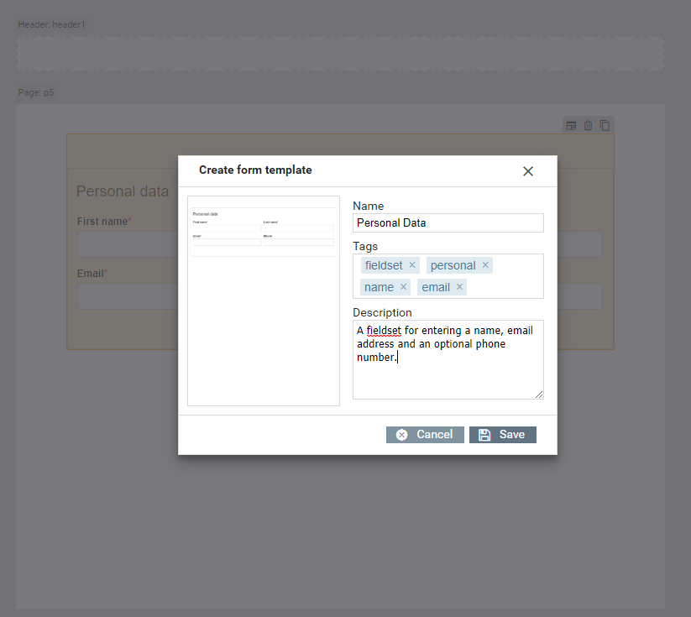
Task: Click the circled X icon on Cancel
Action: (401, 435)
